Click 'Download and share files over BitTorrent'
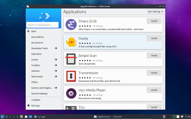This screenshot has width=191, height=119. pos(99,81)
